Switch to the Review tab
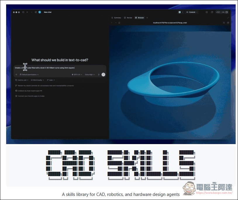 click(128, 18)
